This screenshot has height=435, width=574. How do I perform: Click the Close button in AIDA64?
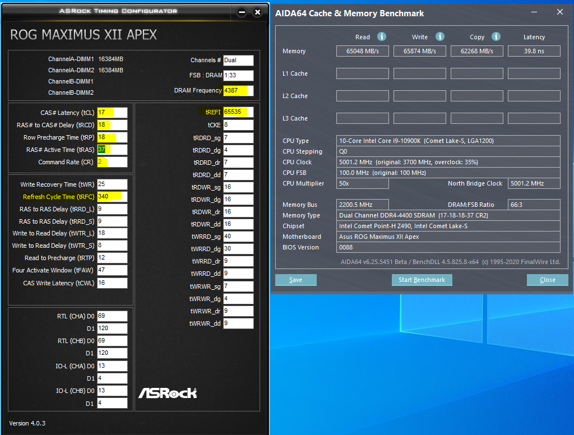click(547, 280)
